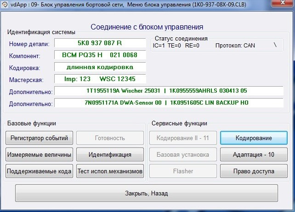
Task: Click the disabled Готовность button
Action: tap(110, 138)
